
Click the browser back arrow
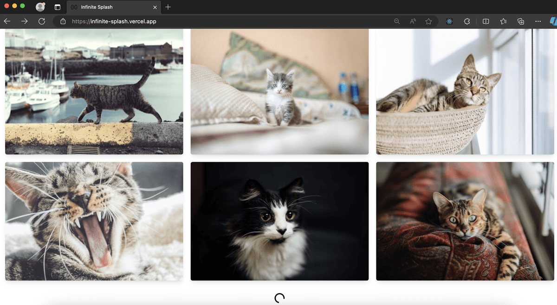tap(7, 21)
